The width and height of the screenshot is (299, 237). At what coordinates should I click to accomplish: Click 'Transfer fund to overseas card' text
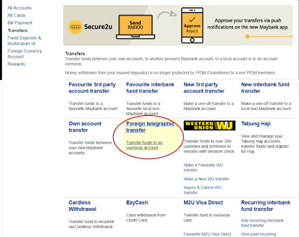(206, 218)
